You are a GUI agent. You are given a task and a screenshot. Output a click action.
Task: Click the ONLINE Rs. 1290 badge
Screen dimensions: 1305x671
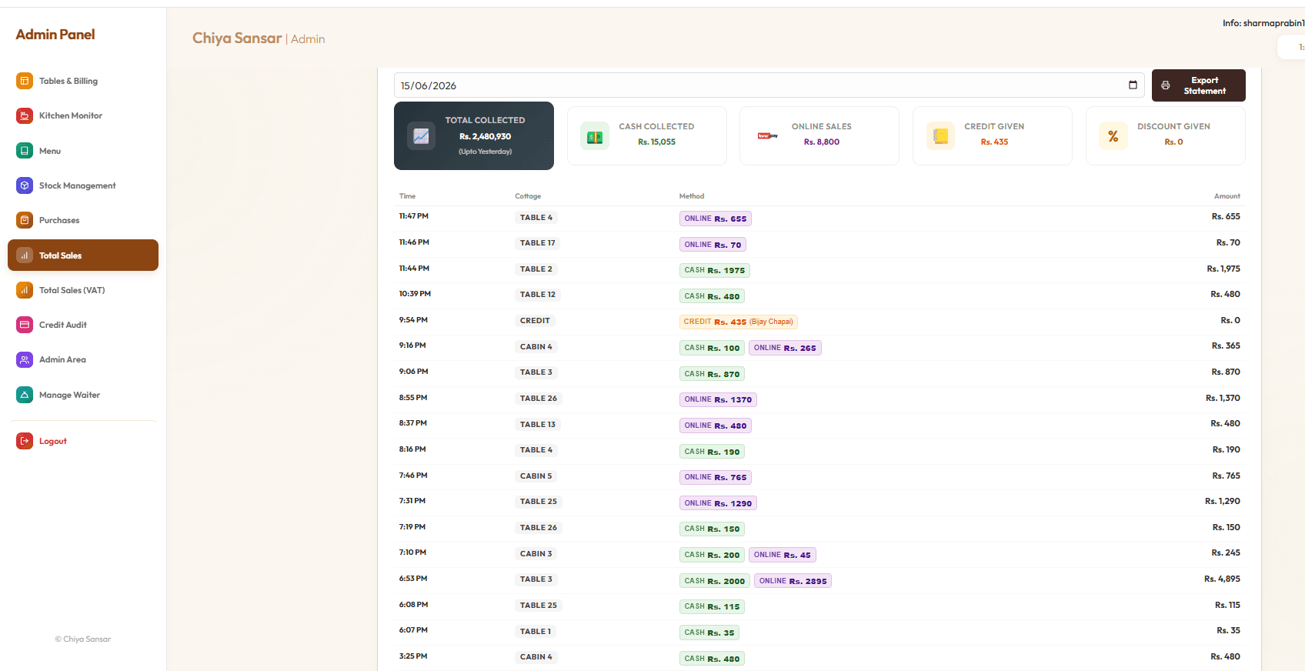click(x=718, y=503)
